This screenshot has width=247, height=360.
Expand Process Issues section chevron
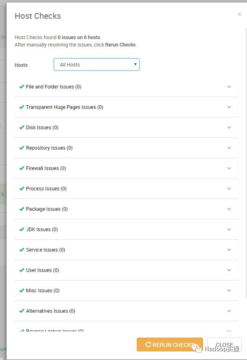[x=229, y=189]
